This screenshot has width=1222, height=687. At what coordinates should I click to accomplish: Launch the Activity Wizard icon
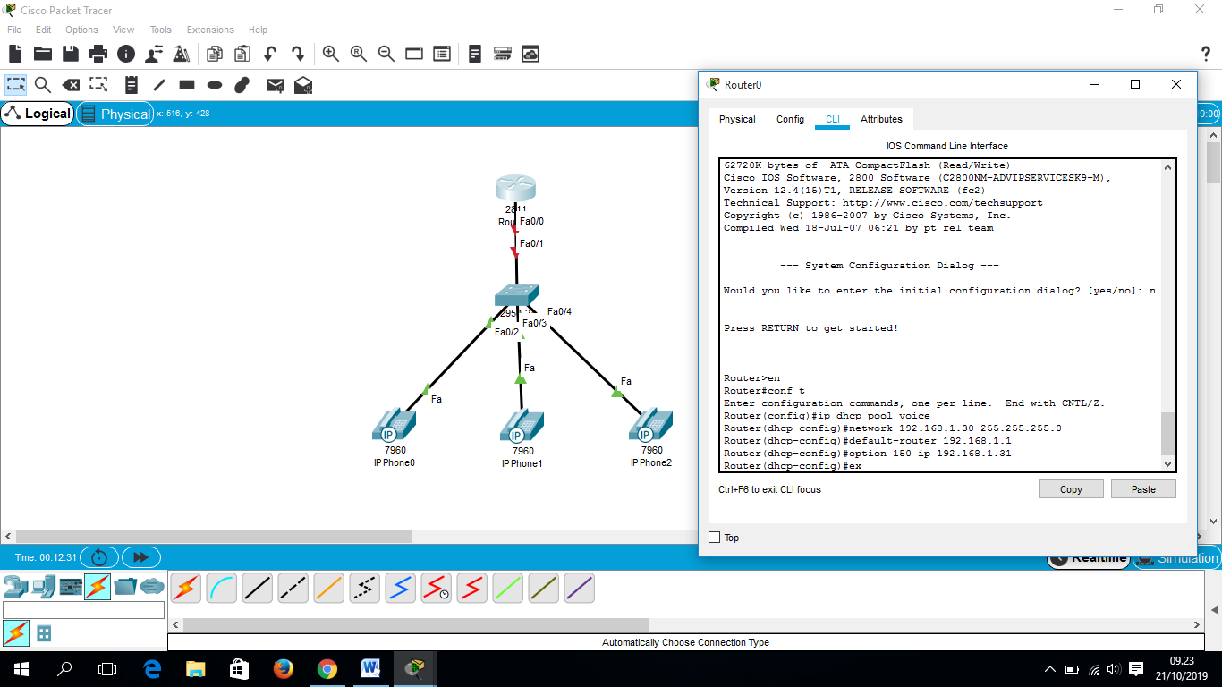(x=182, y=55)
